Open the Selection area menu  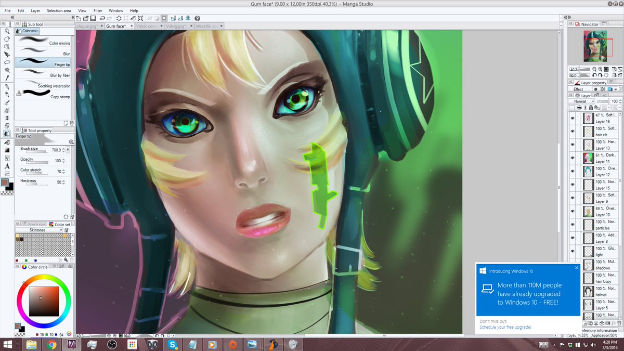pyautogui.click(x=59, y=10)
